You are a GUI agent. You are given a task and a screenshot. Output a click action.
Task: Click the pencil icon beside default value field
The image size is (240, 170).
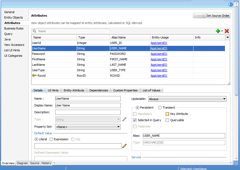click(125, 146)
